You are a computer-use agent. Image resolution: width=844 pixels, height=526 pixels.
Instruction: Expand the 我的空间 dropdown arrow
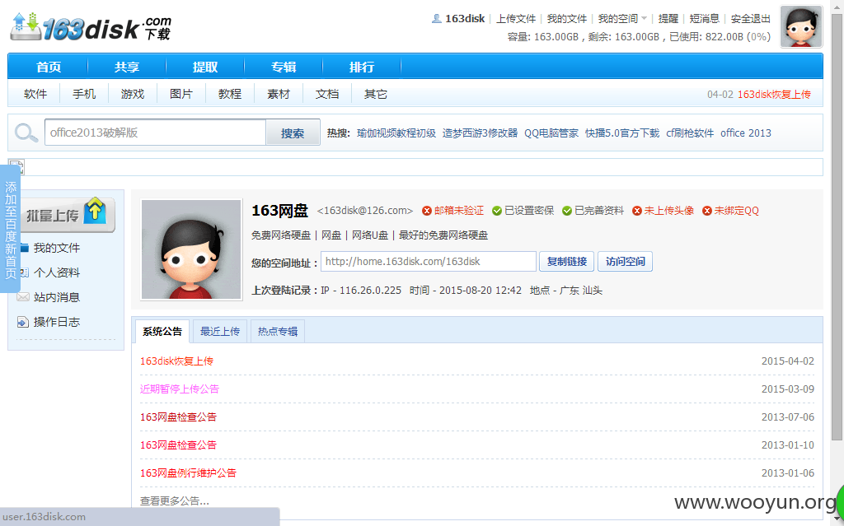(644, 19)
